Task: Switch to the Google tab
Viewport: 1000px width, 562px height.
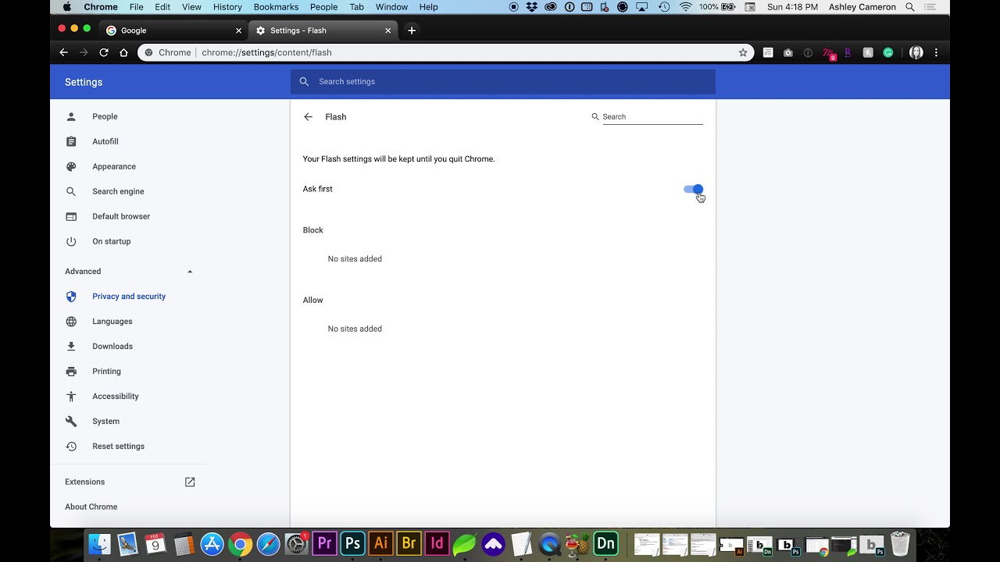Action: (173, 30)
